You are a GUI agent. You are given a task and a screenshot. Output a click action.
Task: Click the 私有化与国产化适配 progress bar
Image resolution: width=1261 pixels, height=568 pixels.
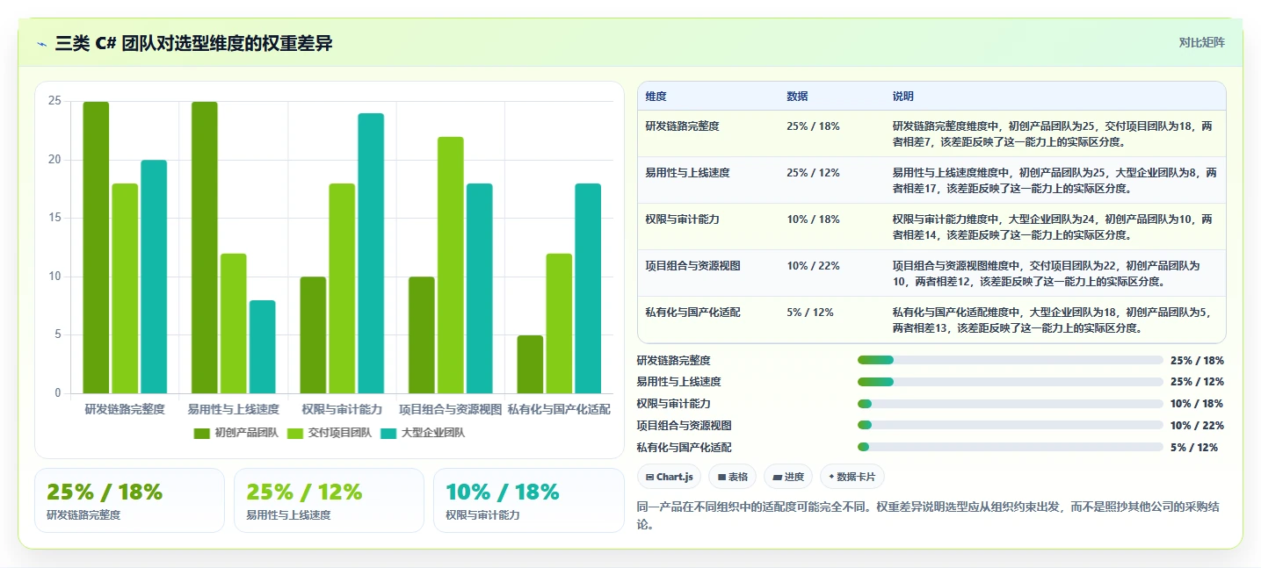click(1011, 448)
